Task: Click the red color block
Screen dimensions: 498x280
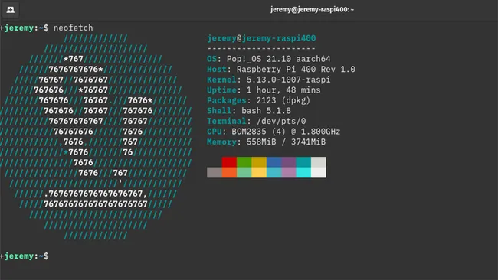Action: 229,162
